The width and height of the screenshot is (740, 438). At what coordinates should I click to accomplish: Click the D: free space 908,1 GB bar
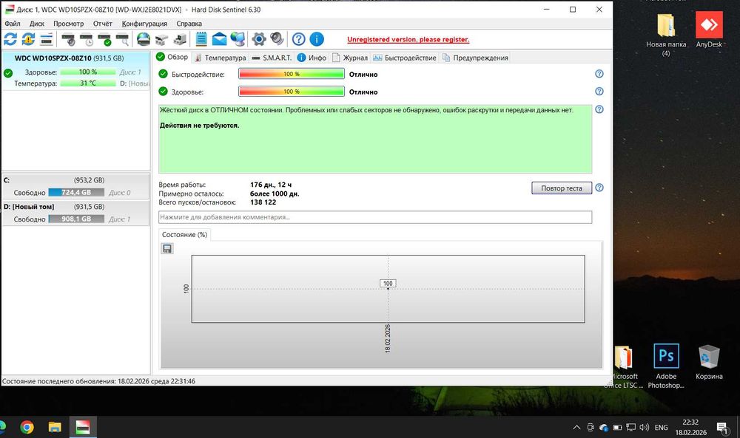[76, 219]
